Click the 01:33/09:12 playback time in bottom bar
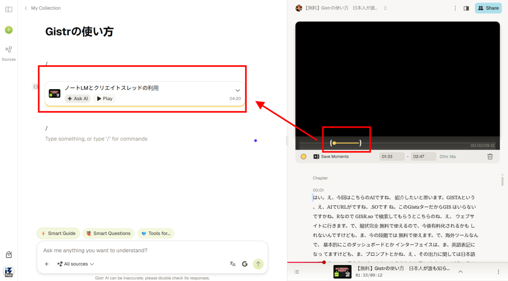This screenshot has width=508, height=281. 369,275
